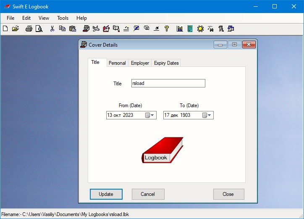Select the year 2023 in From date
Screen dimensions: 304x219
(x=128, y=115)
